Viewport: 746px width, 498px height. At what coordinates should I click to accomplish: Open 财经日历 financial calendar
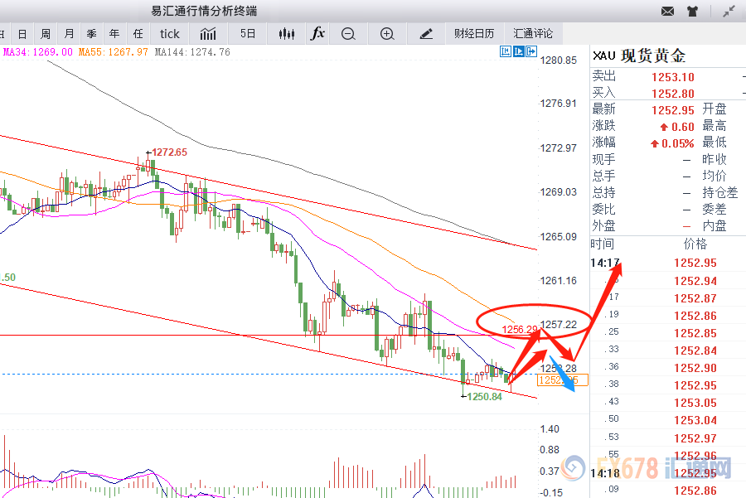[474, 34]
